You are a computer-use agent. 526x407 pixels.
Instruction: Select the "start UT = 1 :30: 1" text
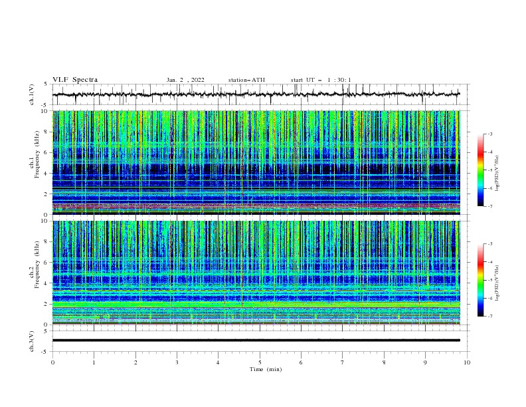pyautogui.click(x=321, y=80)
